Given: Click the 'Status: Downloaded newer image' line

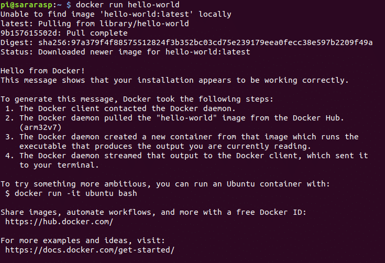Looking at the screenshot, I should (x=125, y=52).
